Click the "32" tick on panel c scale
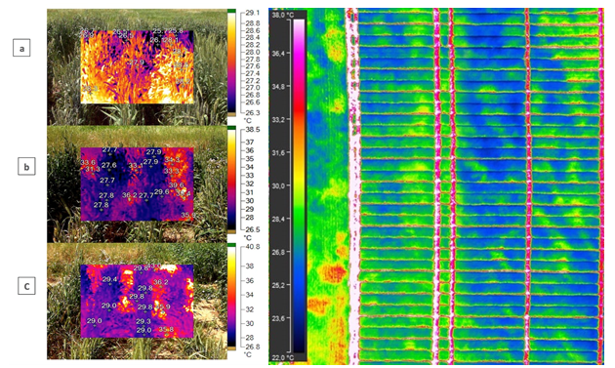Viewport: 615px width, 368px height. (250, 309)
